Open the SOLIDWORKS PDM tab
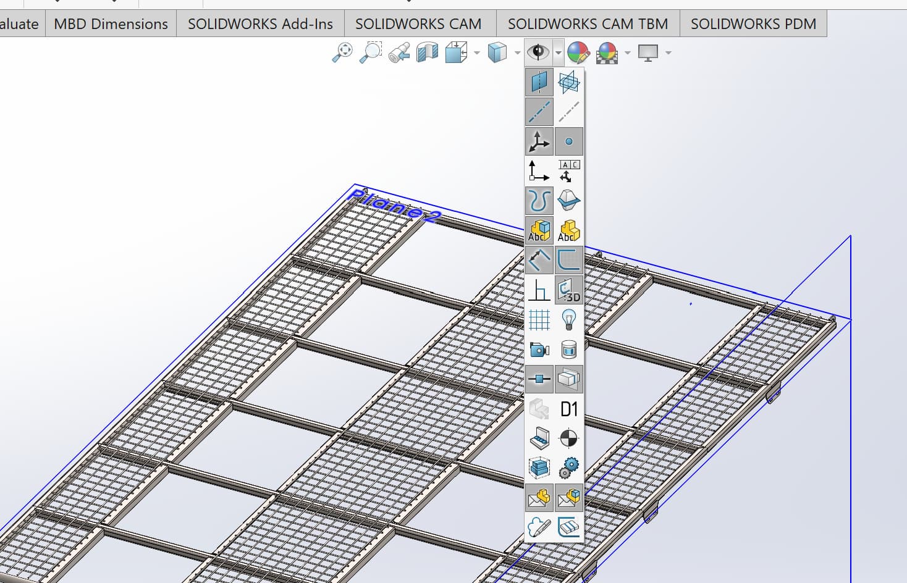Image resolution: width=907 pixels, height=583 pixels. [x=753, y=24]
